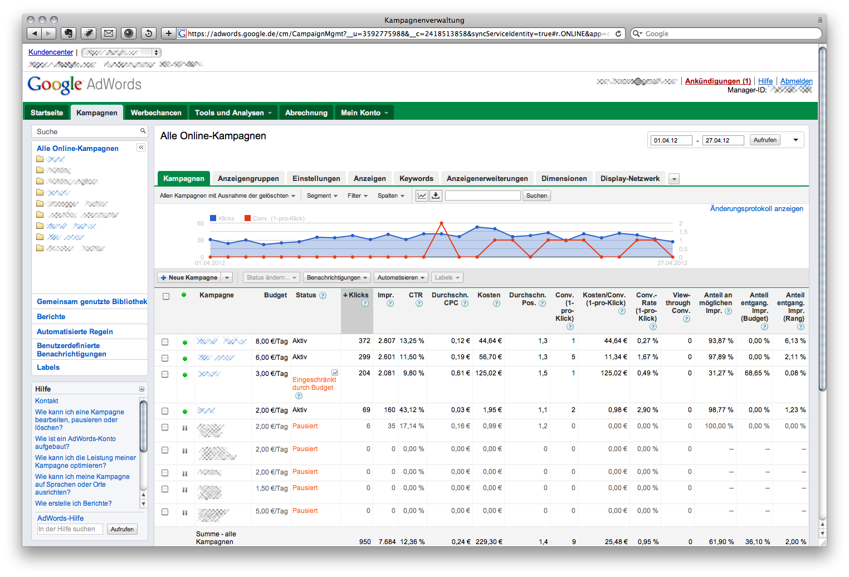Click the Neue Kampagne button

click(189, 277)
